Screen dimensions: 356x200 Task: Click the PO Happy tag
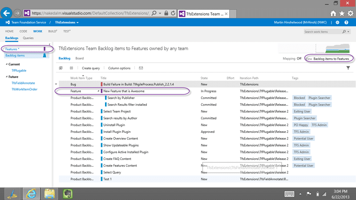(x=301, y=125)
